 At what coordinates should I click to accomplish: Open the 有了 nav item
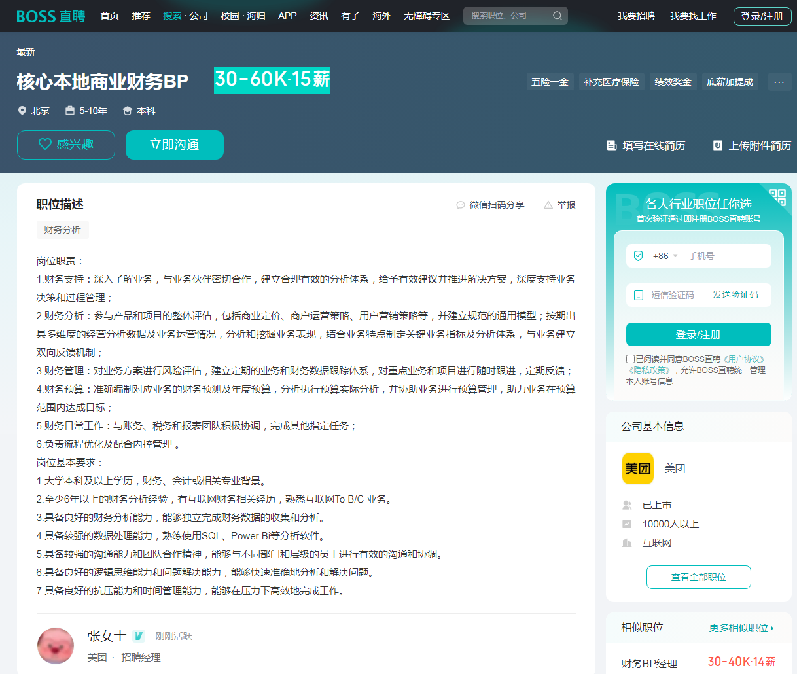pyautogui.click(x=350, y=16)
